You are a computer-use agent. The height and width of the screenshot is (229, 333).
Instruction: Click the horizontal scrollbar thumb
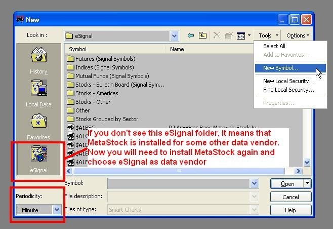click(179, 171)
